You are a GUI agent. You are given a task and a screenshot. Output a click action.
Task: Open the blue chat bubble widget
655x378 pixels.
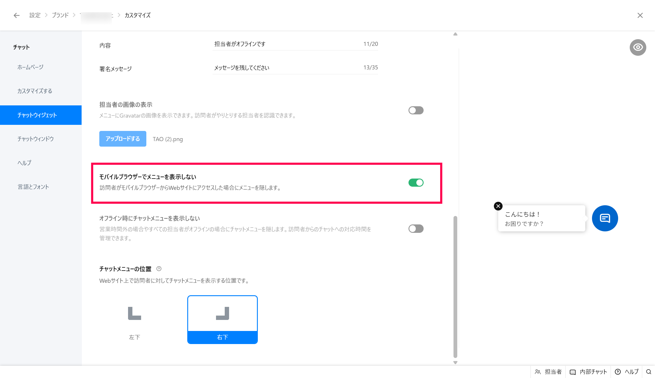tap(605, 218)
